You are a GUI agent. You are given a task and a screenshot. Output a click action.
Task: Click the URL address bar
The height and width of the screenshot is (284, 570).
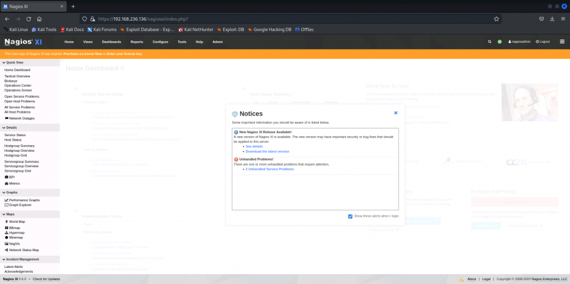tap(291, 19)
